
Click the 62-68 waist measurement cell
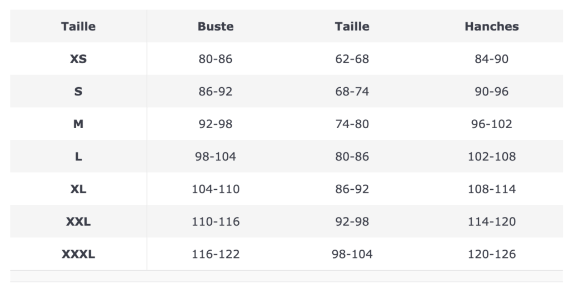point(352,59)
